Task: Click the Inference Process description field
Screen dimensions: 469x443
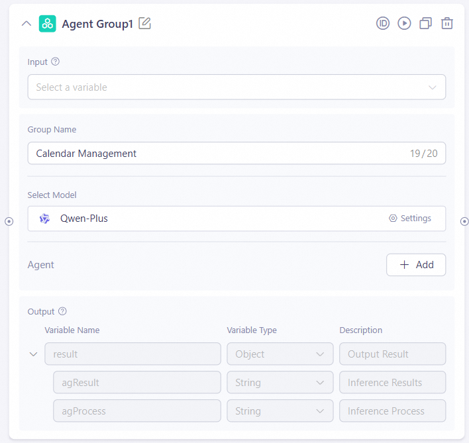Action: tap(392, 411)
